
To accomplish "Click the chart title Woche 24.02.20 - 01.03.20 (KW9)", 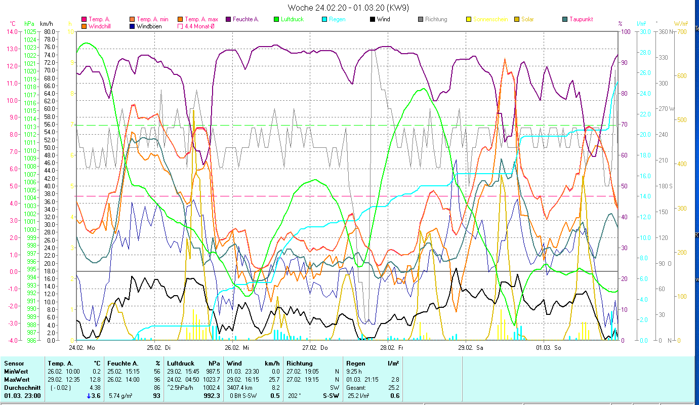I will pos(348,8).
